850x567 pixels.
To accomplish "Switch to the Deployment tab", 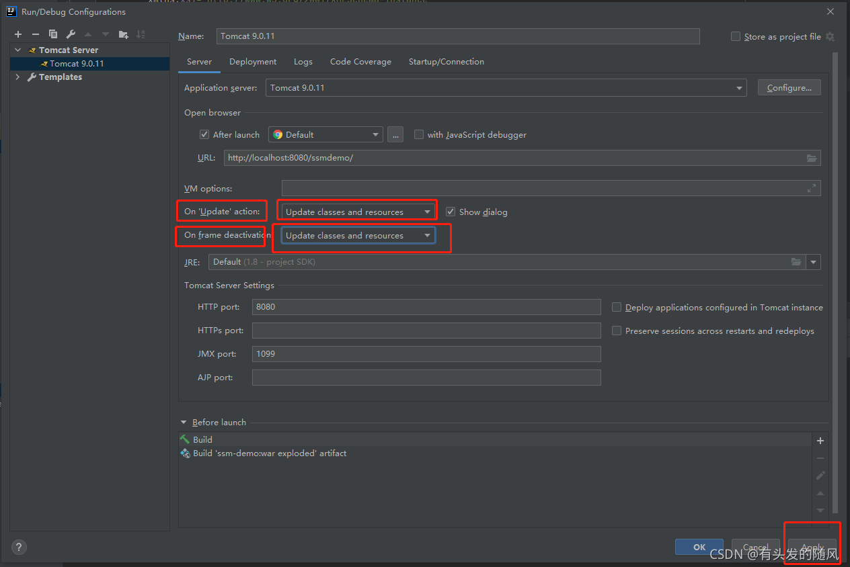I will 253,62.
